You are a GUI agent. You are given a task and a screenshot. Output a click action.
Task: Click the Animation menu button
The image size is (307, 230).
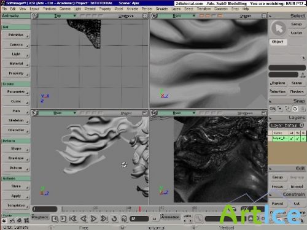(x=170, y=217)
